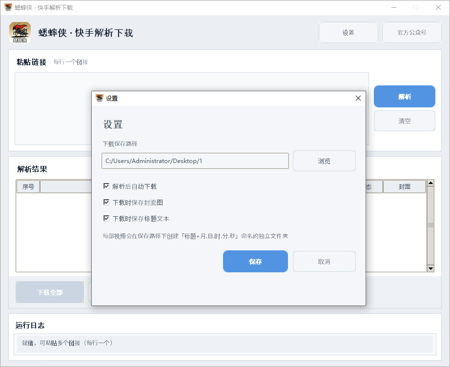450x367 pixels.
Task: Click the small app icon in main title bar
Action: 8,7
